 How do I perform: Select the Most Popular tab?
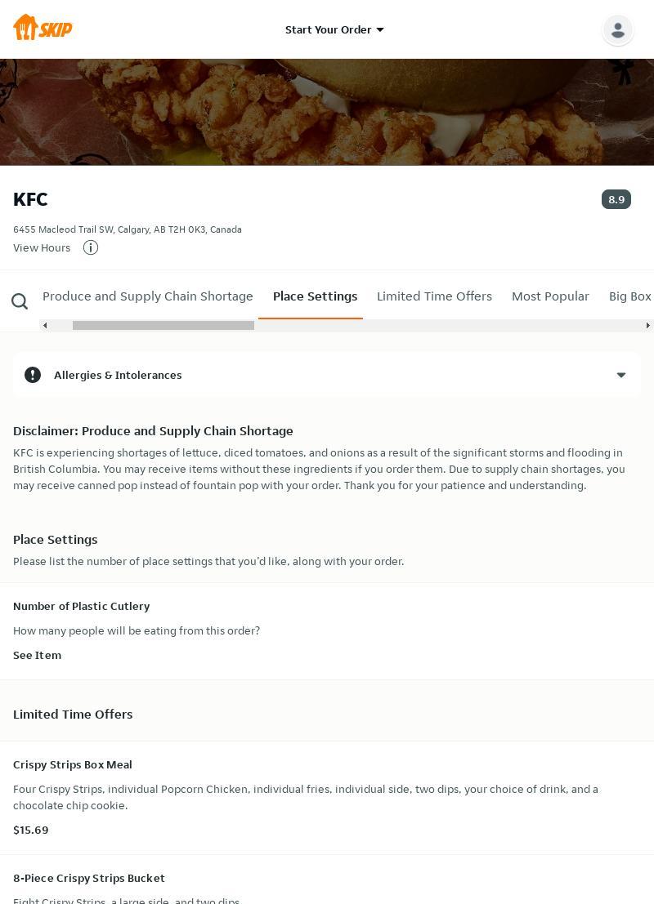point(550,296)
